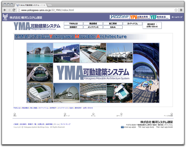Click the Tel: 047-435-6205 text
The height and width of the screenshot is (147, 186).
pyautogui.click(x=146, y=127)
